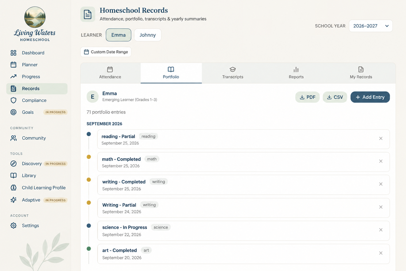Click the math tag on math entry
The width and height of the screenshot is (406, 271).
[x=152, y=159]
